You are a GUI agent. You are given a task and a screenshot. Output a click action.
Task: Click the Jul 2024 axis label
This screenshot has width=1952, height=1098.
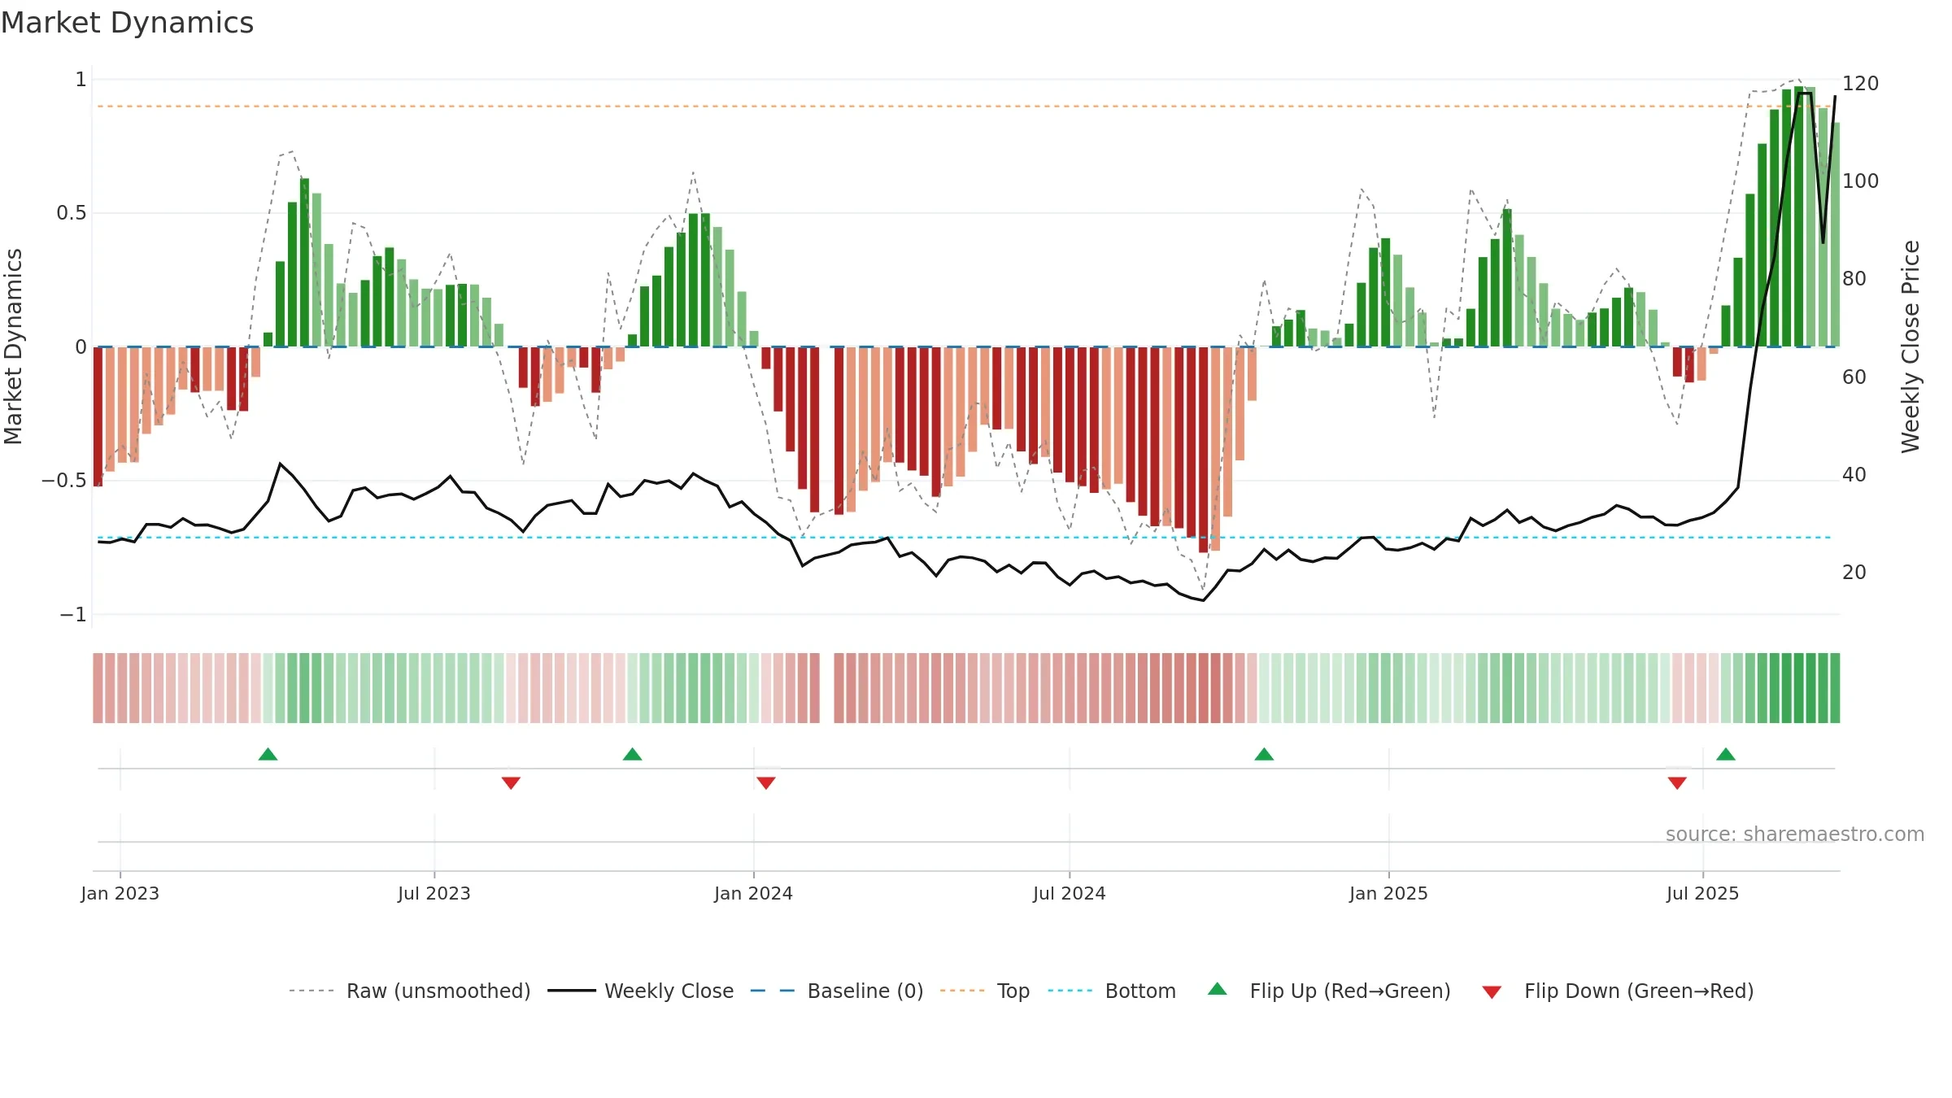[x=1070, y=893]
